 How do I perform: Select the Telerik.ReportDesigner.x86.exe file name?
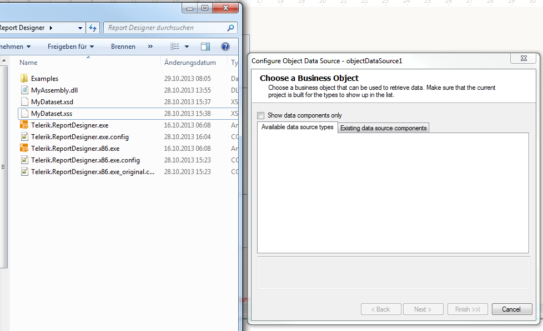click(x=76, y=149)
